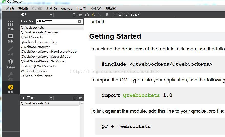This screenshot has width=225, height=137.
Task: Select Testing Qt WebSockets entry
Action: [x=52, y=66]
